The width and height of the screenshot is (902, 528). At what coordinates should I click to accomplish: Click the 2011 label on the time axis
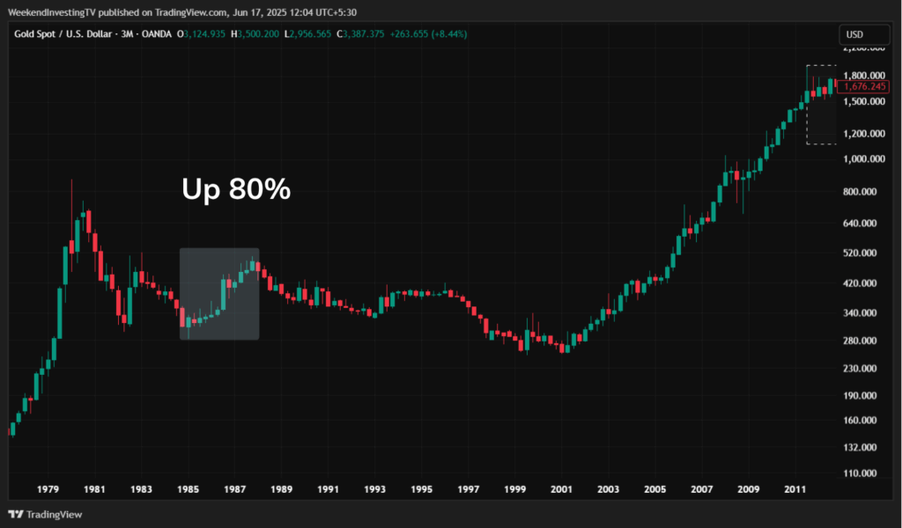coord(795,489)
